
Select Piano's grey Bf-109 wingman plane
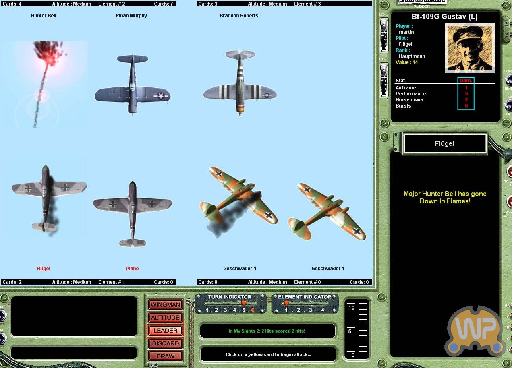(x=133, y=213)
